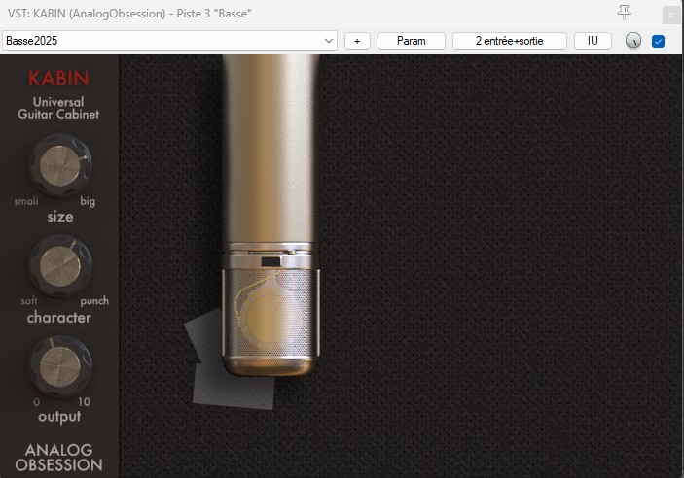The image size is (684, 478).
Task: Toggle the plugin bypass checkbox
Action: point(659,42)
